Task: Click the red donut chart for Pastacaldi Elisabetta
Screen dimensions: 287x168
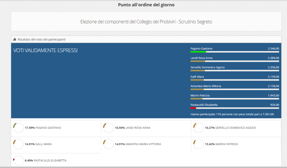Action: [18, 160]
